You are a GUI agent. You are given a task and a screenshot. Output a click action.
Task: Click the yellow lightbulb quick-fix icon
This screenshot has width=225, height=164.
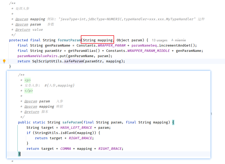pos(4,61)
